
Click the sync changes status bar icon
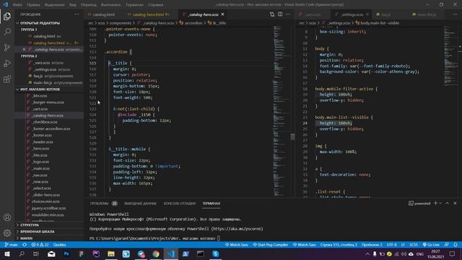click(25, 245)
